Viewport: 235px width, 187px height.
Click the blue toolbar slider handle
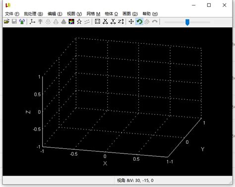pos(187,22)
